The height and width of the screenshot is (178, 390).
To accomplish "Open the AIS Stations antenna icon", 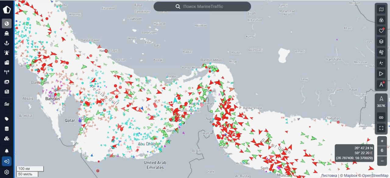I will (x=7, y=72).
